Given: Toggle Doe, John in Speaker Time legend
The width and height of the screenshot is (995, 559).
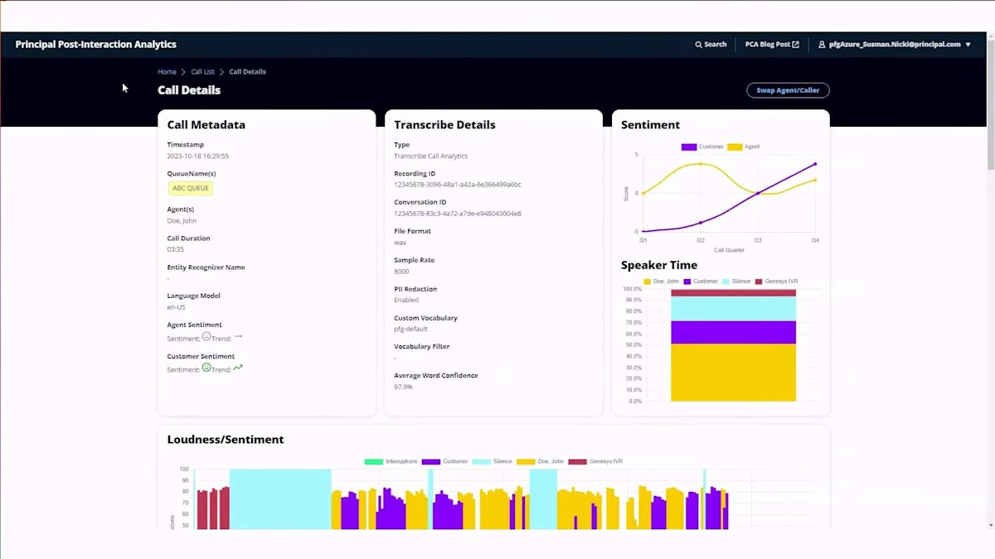Looking at the screenshot, I should click(x=661, y=282).
